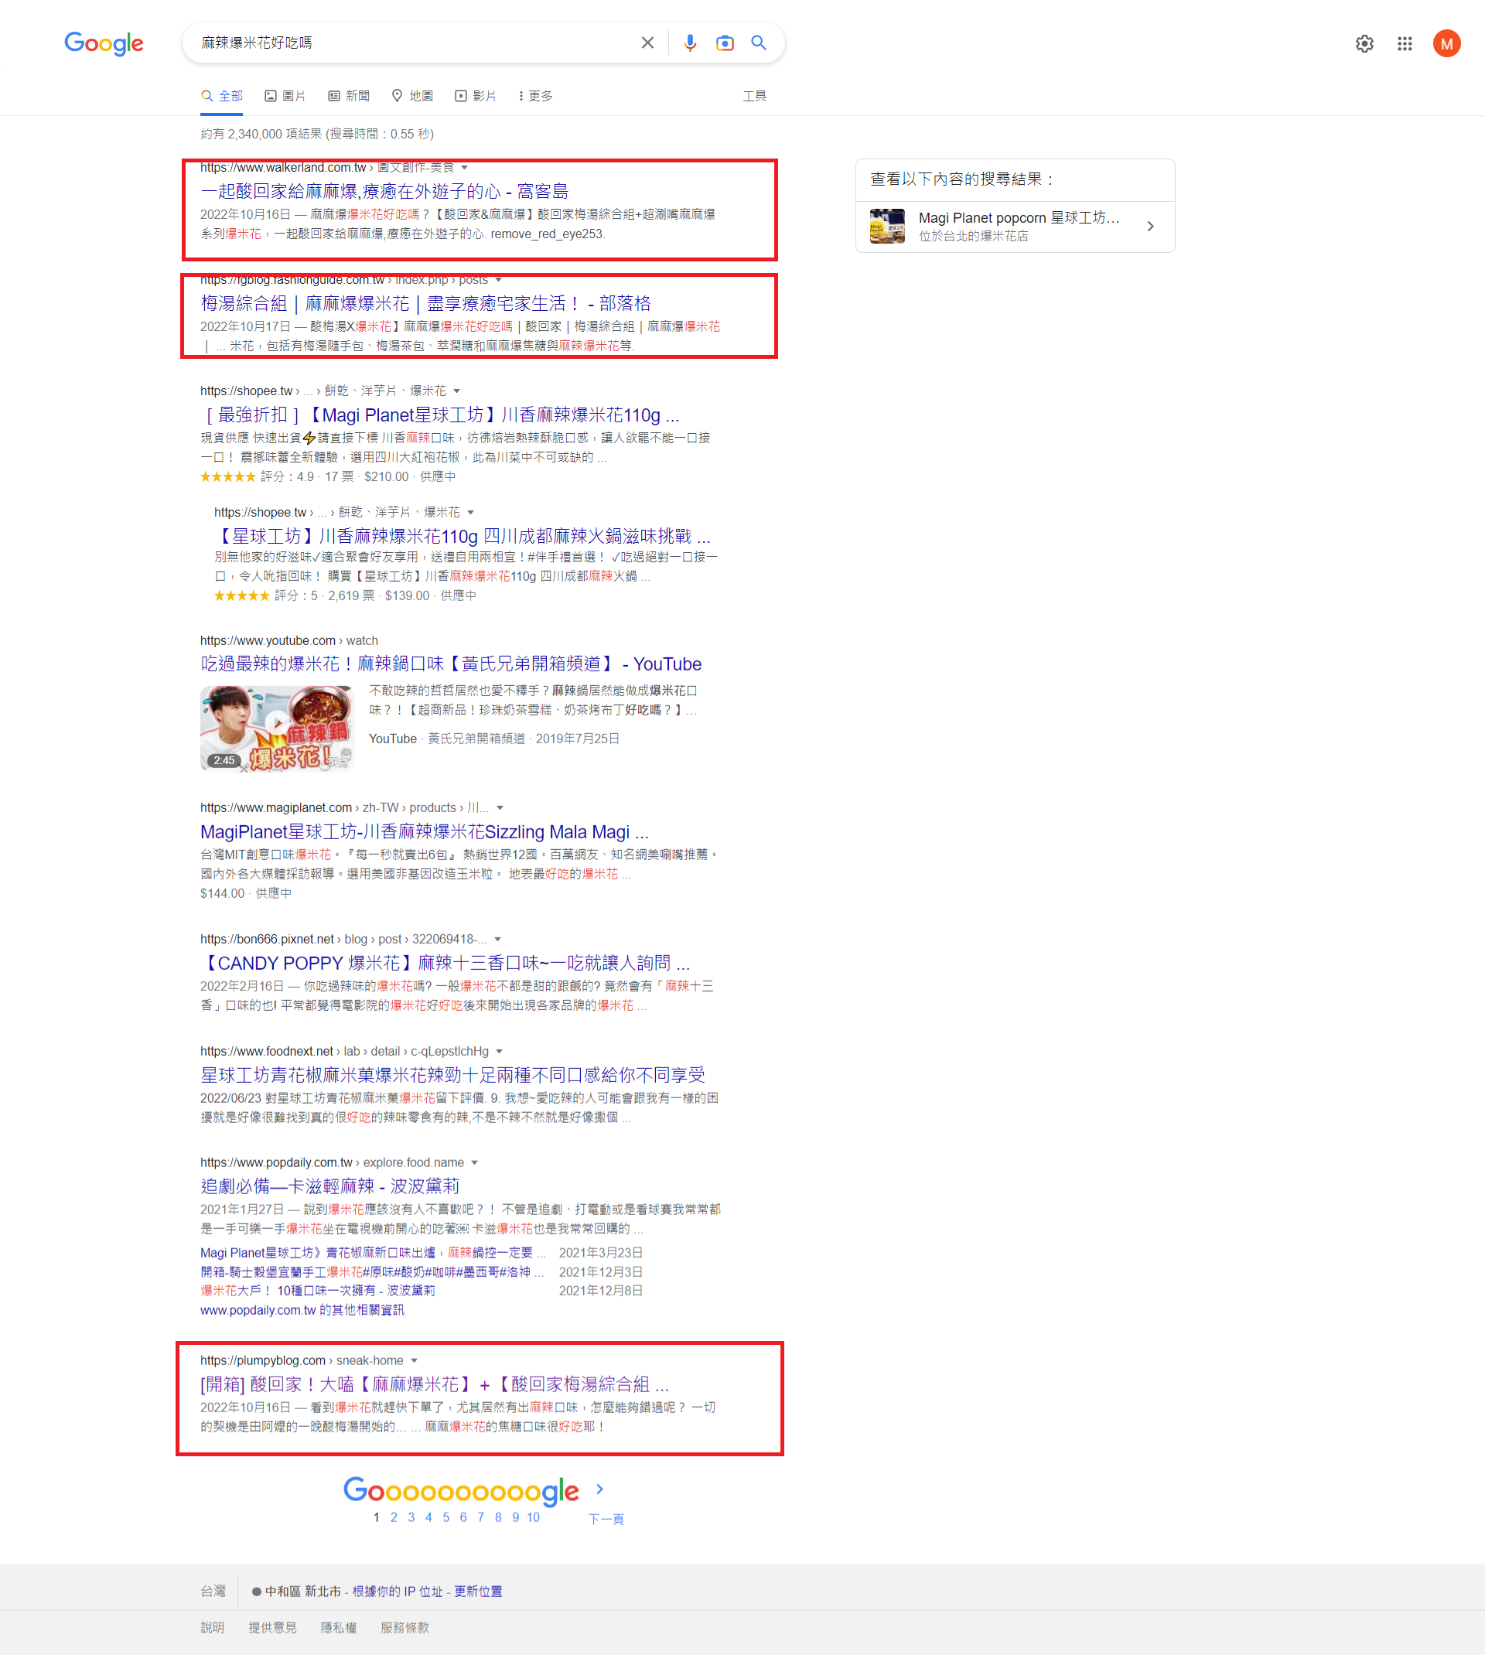Open sitelink 開箱-騎士穀堡宜蘭手工爆米花
1485x1655 pixels.
click(372, 1271)
